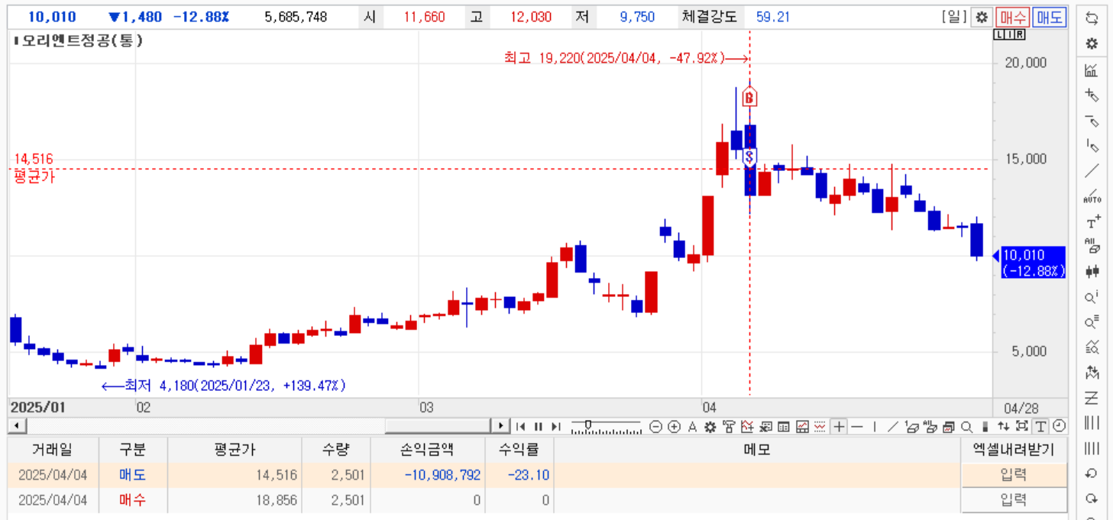1113x520 pixels.
Task: Click the bottom toolbar erase-all icon
Action: click(930, 427)
